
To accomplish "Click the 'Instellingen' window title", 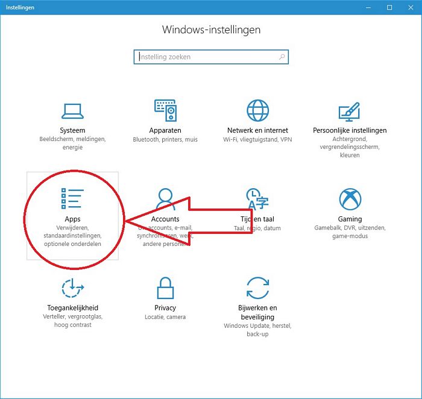I will click(x=20, y=7).
